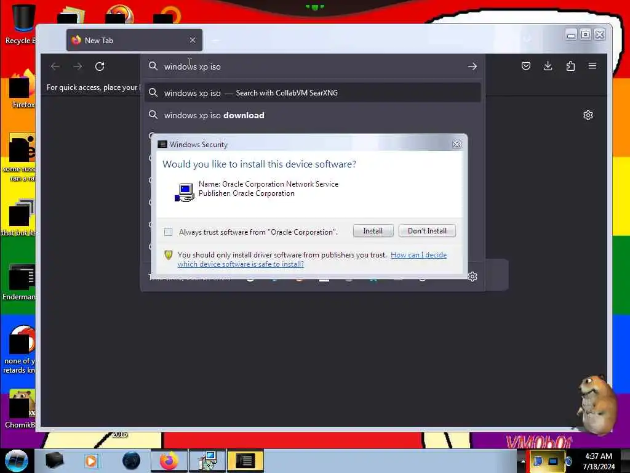Viewport: 630px width, 473px height.
Task: Click the Install button
Action: (x=373, y=231)
